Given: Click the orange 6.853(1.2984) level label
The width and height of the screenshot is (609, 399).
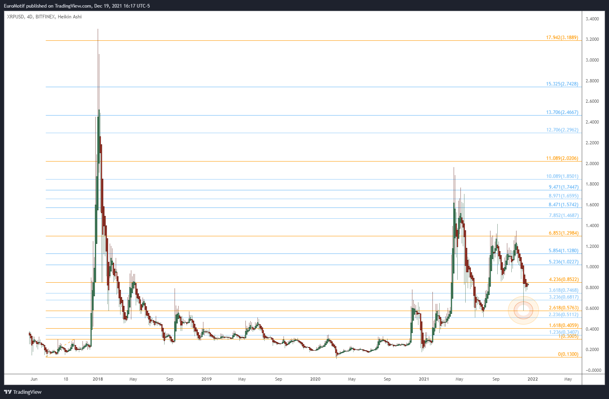Looking at the screenshot, I should click(x=563, y=233).
